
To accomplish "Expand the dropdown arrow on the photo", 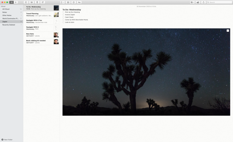I will [228, 30].
